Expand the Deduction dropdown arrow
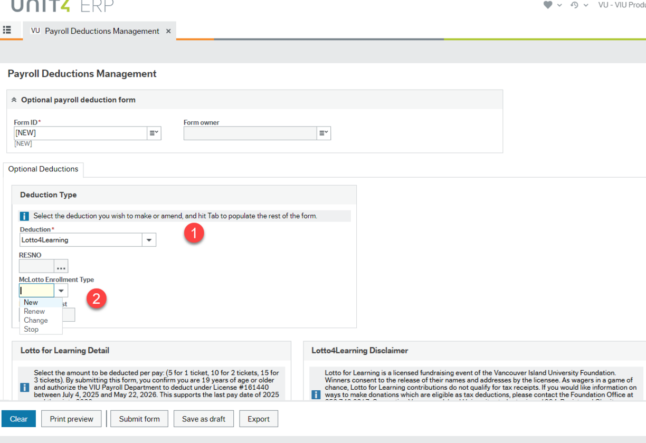Image resolution: width=646 pixels, height=443 pixels. pyautogui.click(x=149, y=240)
